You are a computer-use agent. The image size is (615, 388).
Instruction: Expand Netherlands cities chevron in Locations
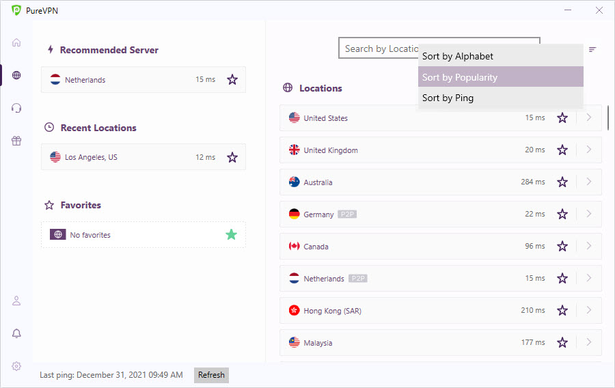pos(589,278)
